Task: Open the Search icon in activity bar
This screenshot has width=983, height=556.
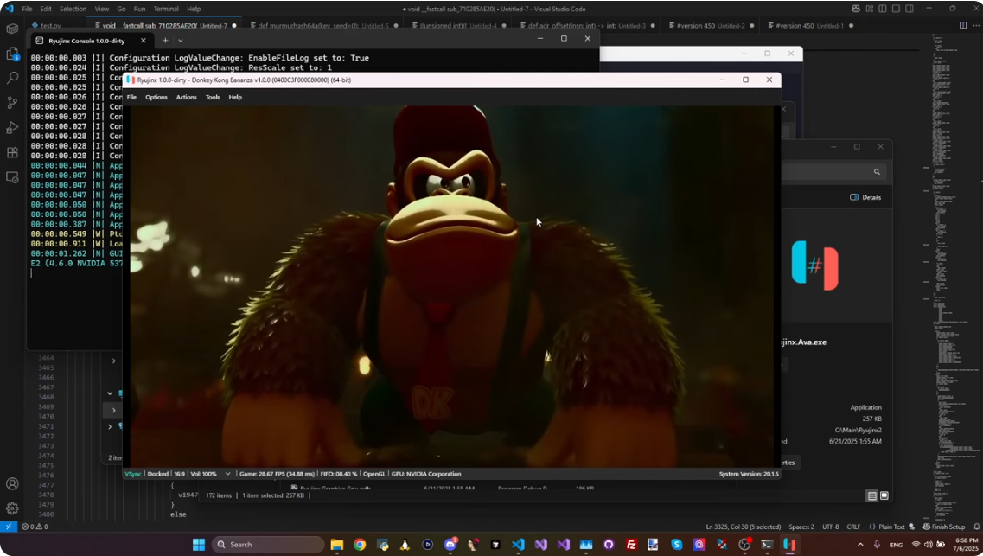Action: pyautogui.click(x=12, y=78)
